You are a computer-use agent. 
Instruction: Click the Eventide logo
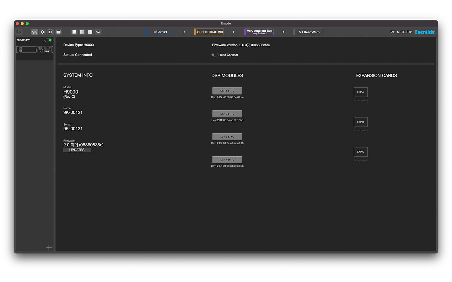pos(425,32)
